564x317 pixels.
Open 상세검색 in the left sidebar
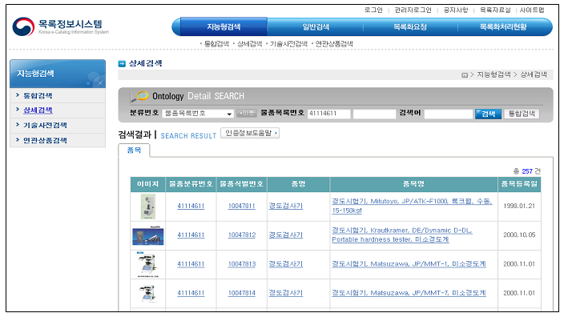pos(38,110)
